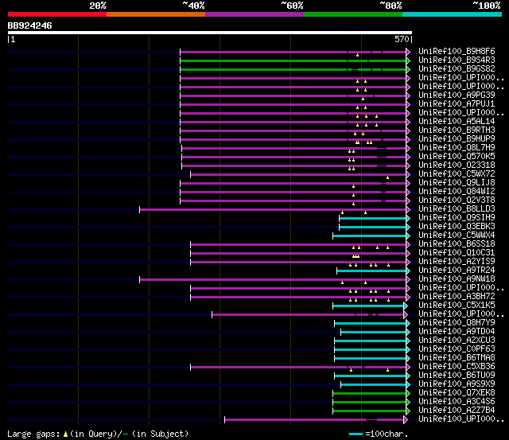The height and width of the screenshot is (440, 509).
Task: Select the UniRef100_C5XB36 label
Action: [457, 367]
